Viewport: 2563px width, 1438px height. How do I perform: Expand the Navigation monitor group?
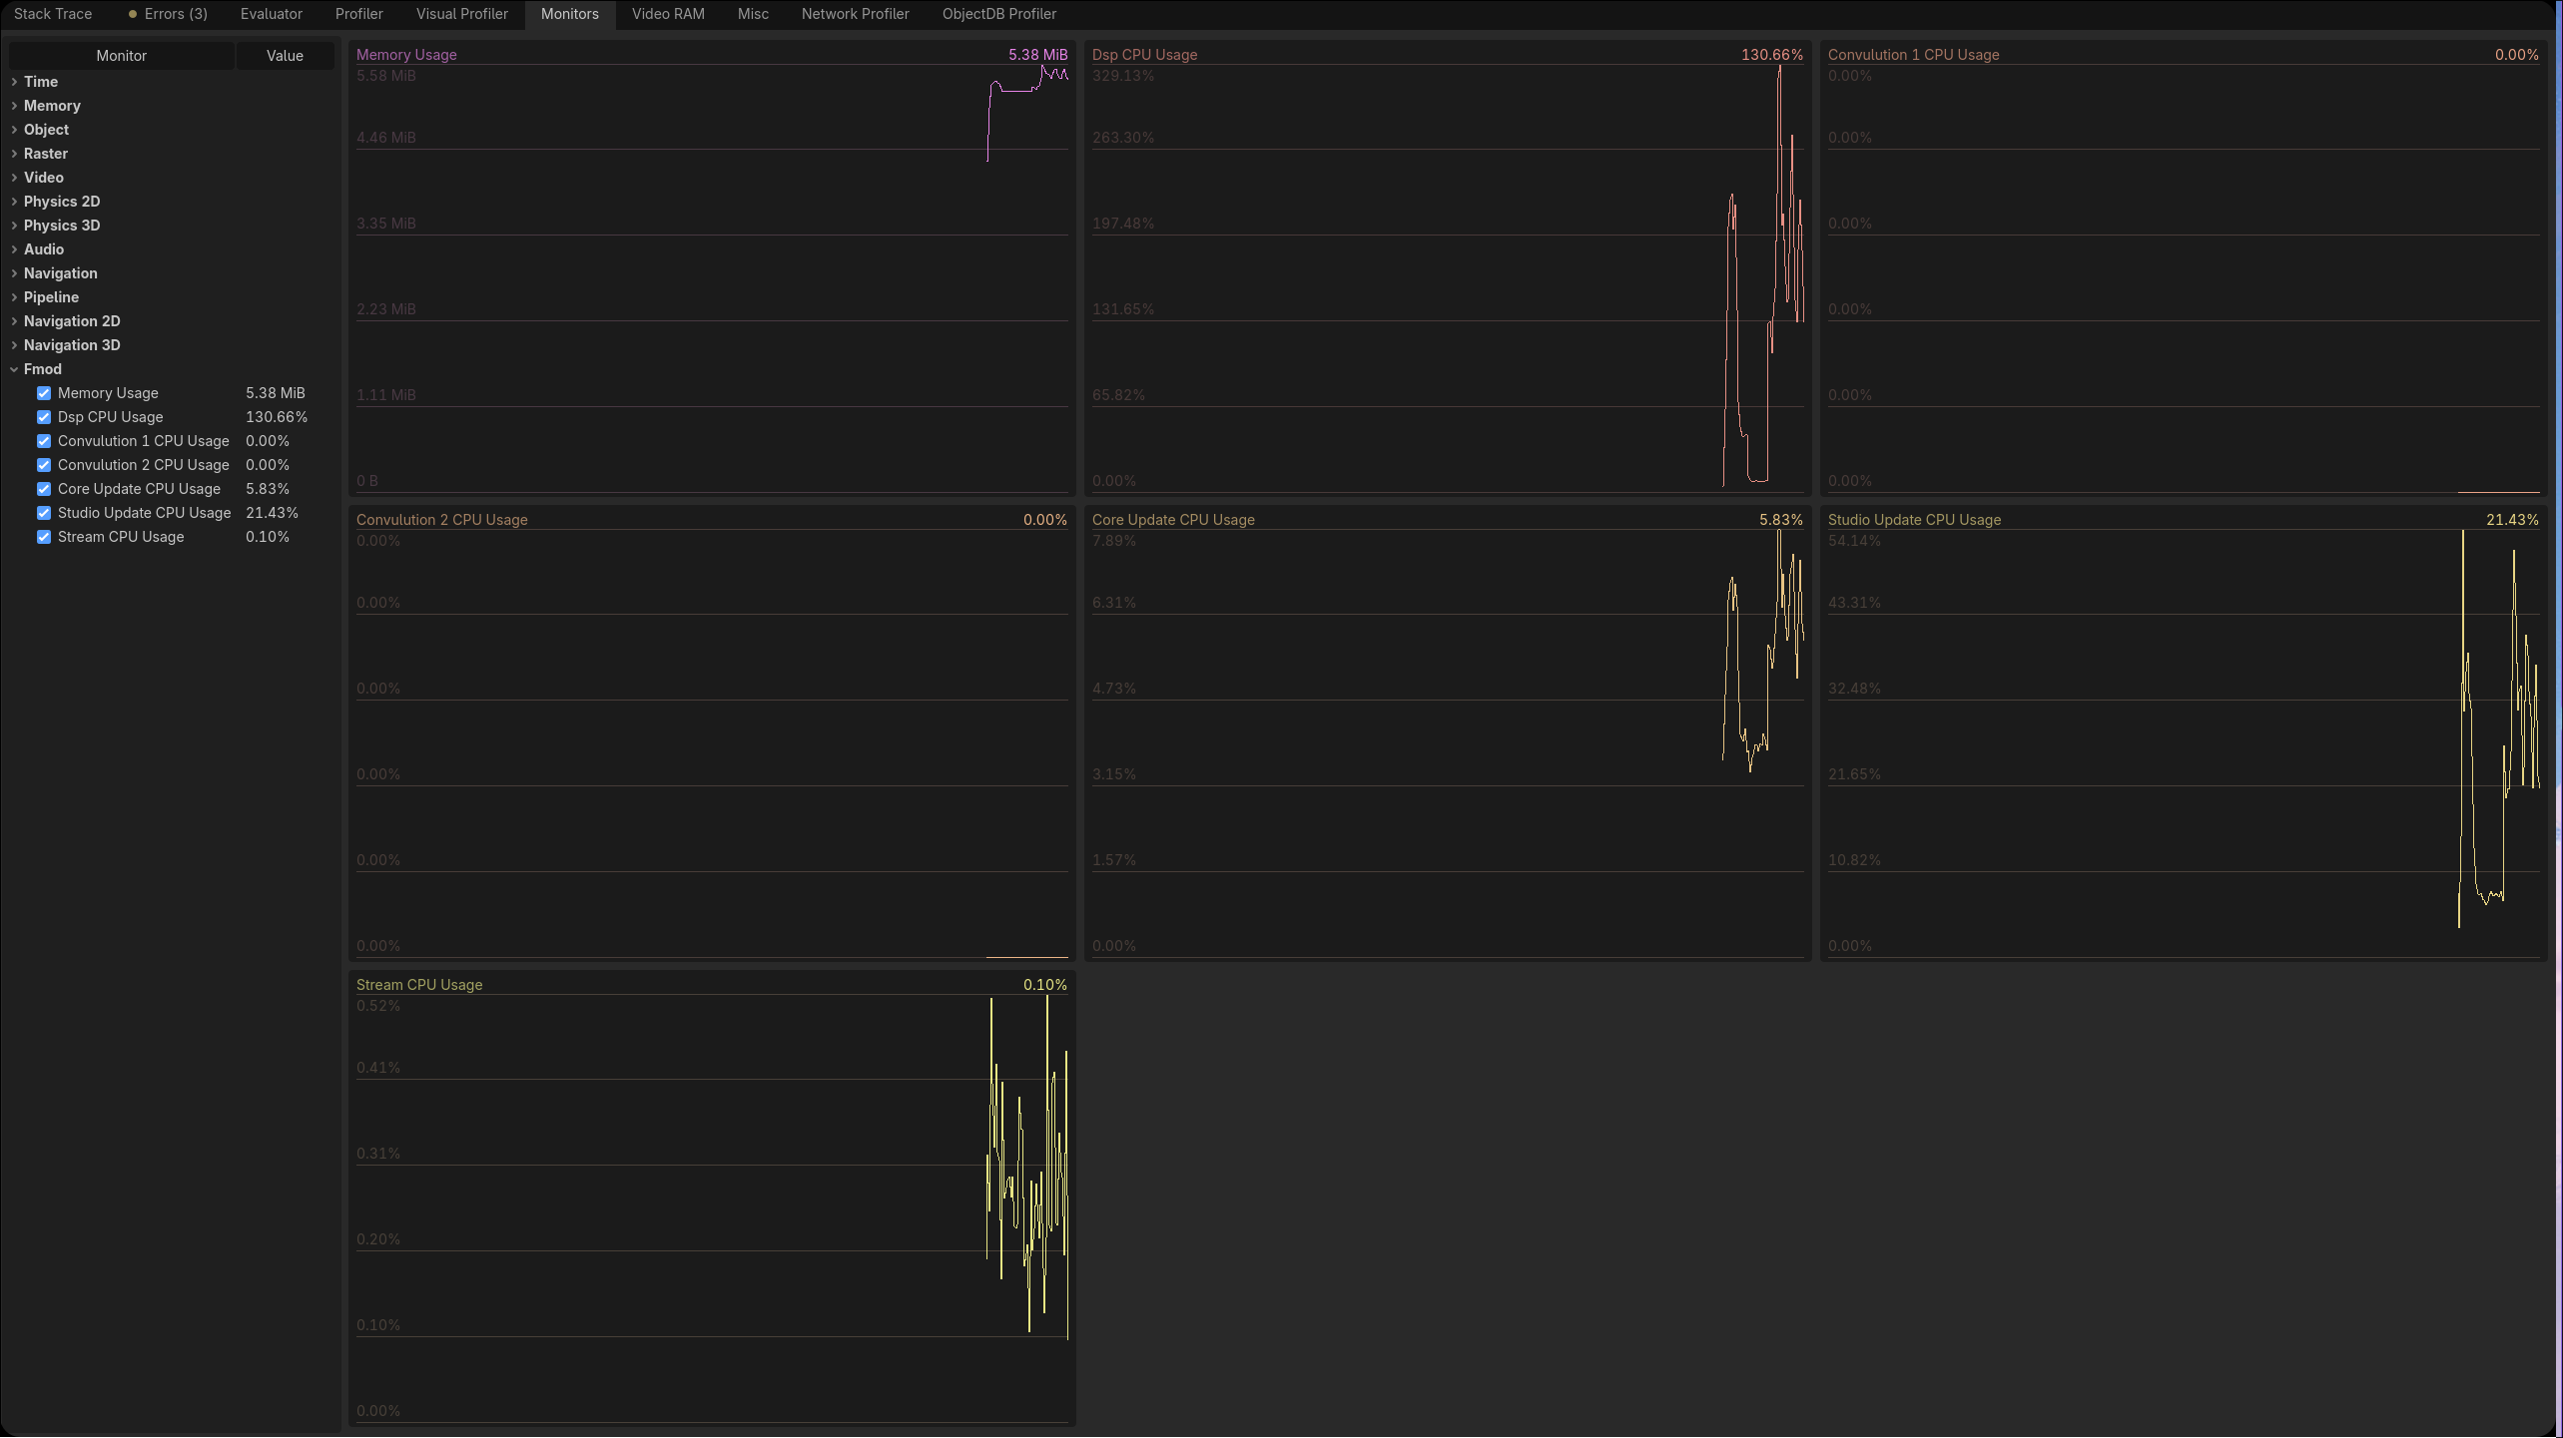[14, 273]
